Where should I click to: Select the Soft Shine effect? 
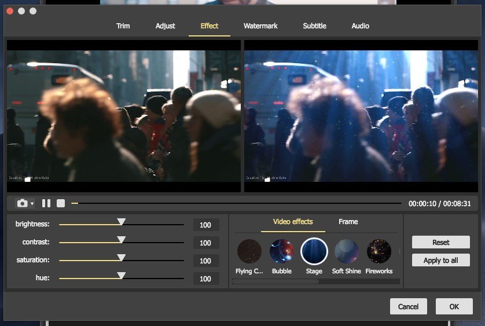347,251
